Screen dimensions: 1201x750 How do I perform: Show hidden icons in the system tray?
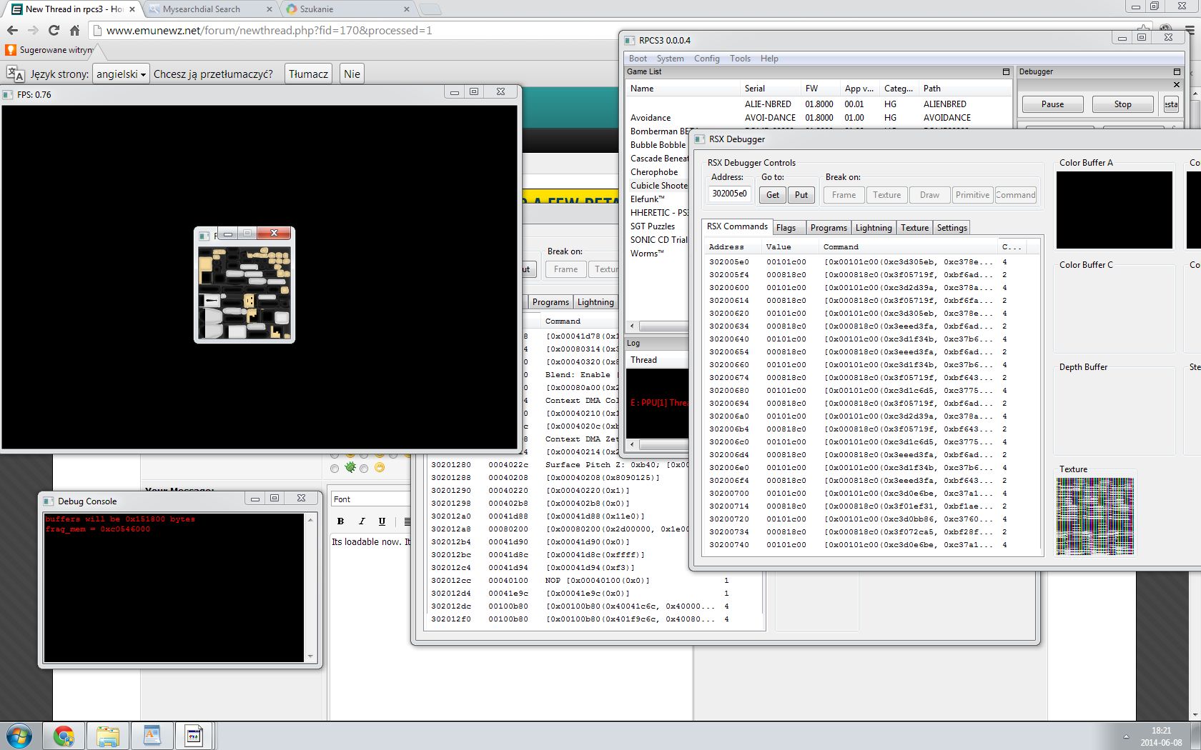pyautogui.click(x=1126, y=736)
